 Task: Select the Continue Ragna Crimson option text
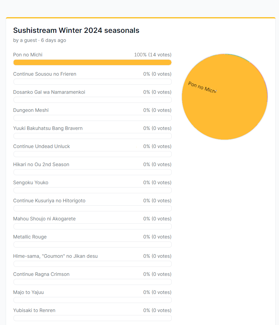pos(41,274)
